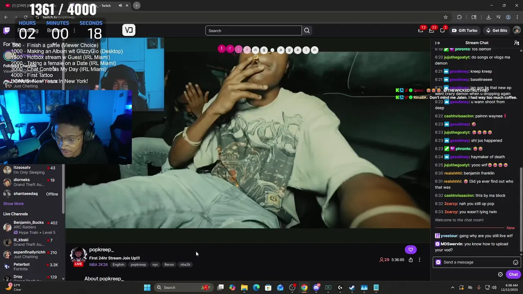Select the English tag
Image resolution: width=523 pixels, height=294 pixels.
[118, 265]
